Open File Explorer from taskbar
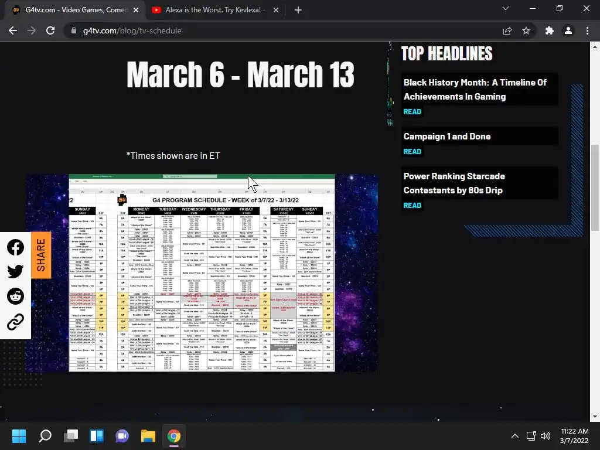 point(148,436)
